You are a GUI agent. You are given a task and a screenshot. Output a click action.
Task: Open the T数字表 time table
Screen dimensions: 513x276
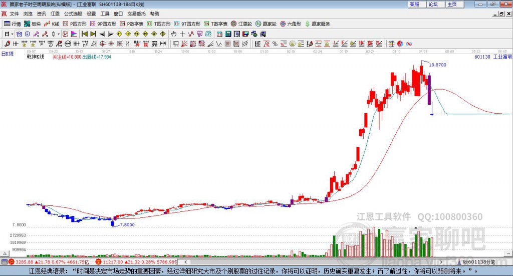pos(215,24)
